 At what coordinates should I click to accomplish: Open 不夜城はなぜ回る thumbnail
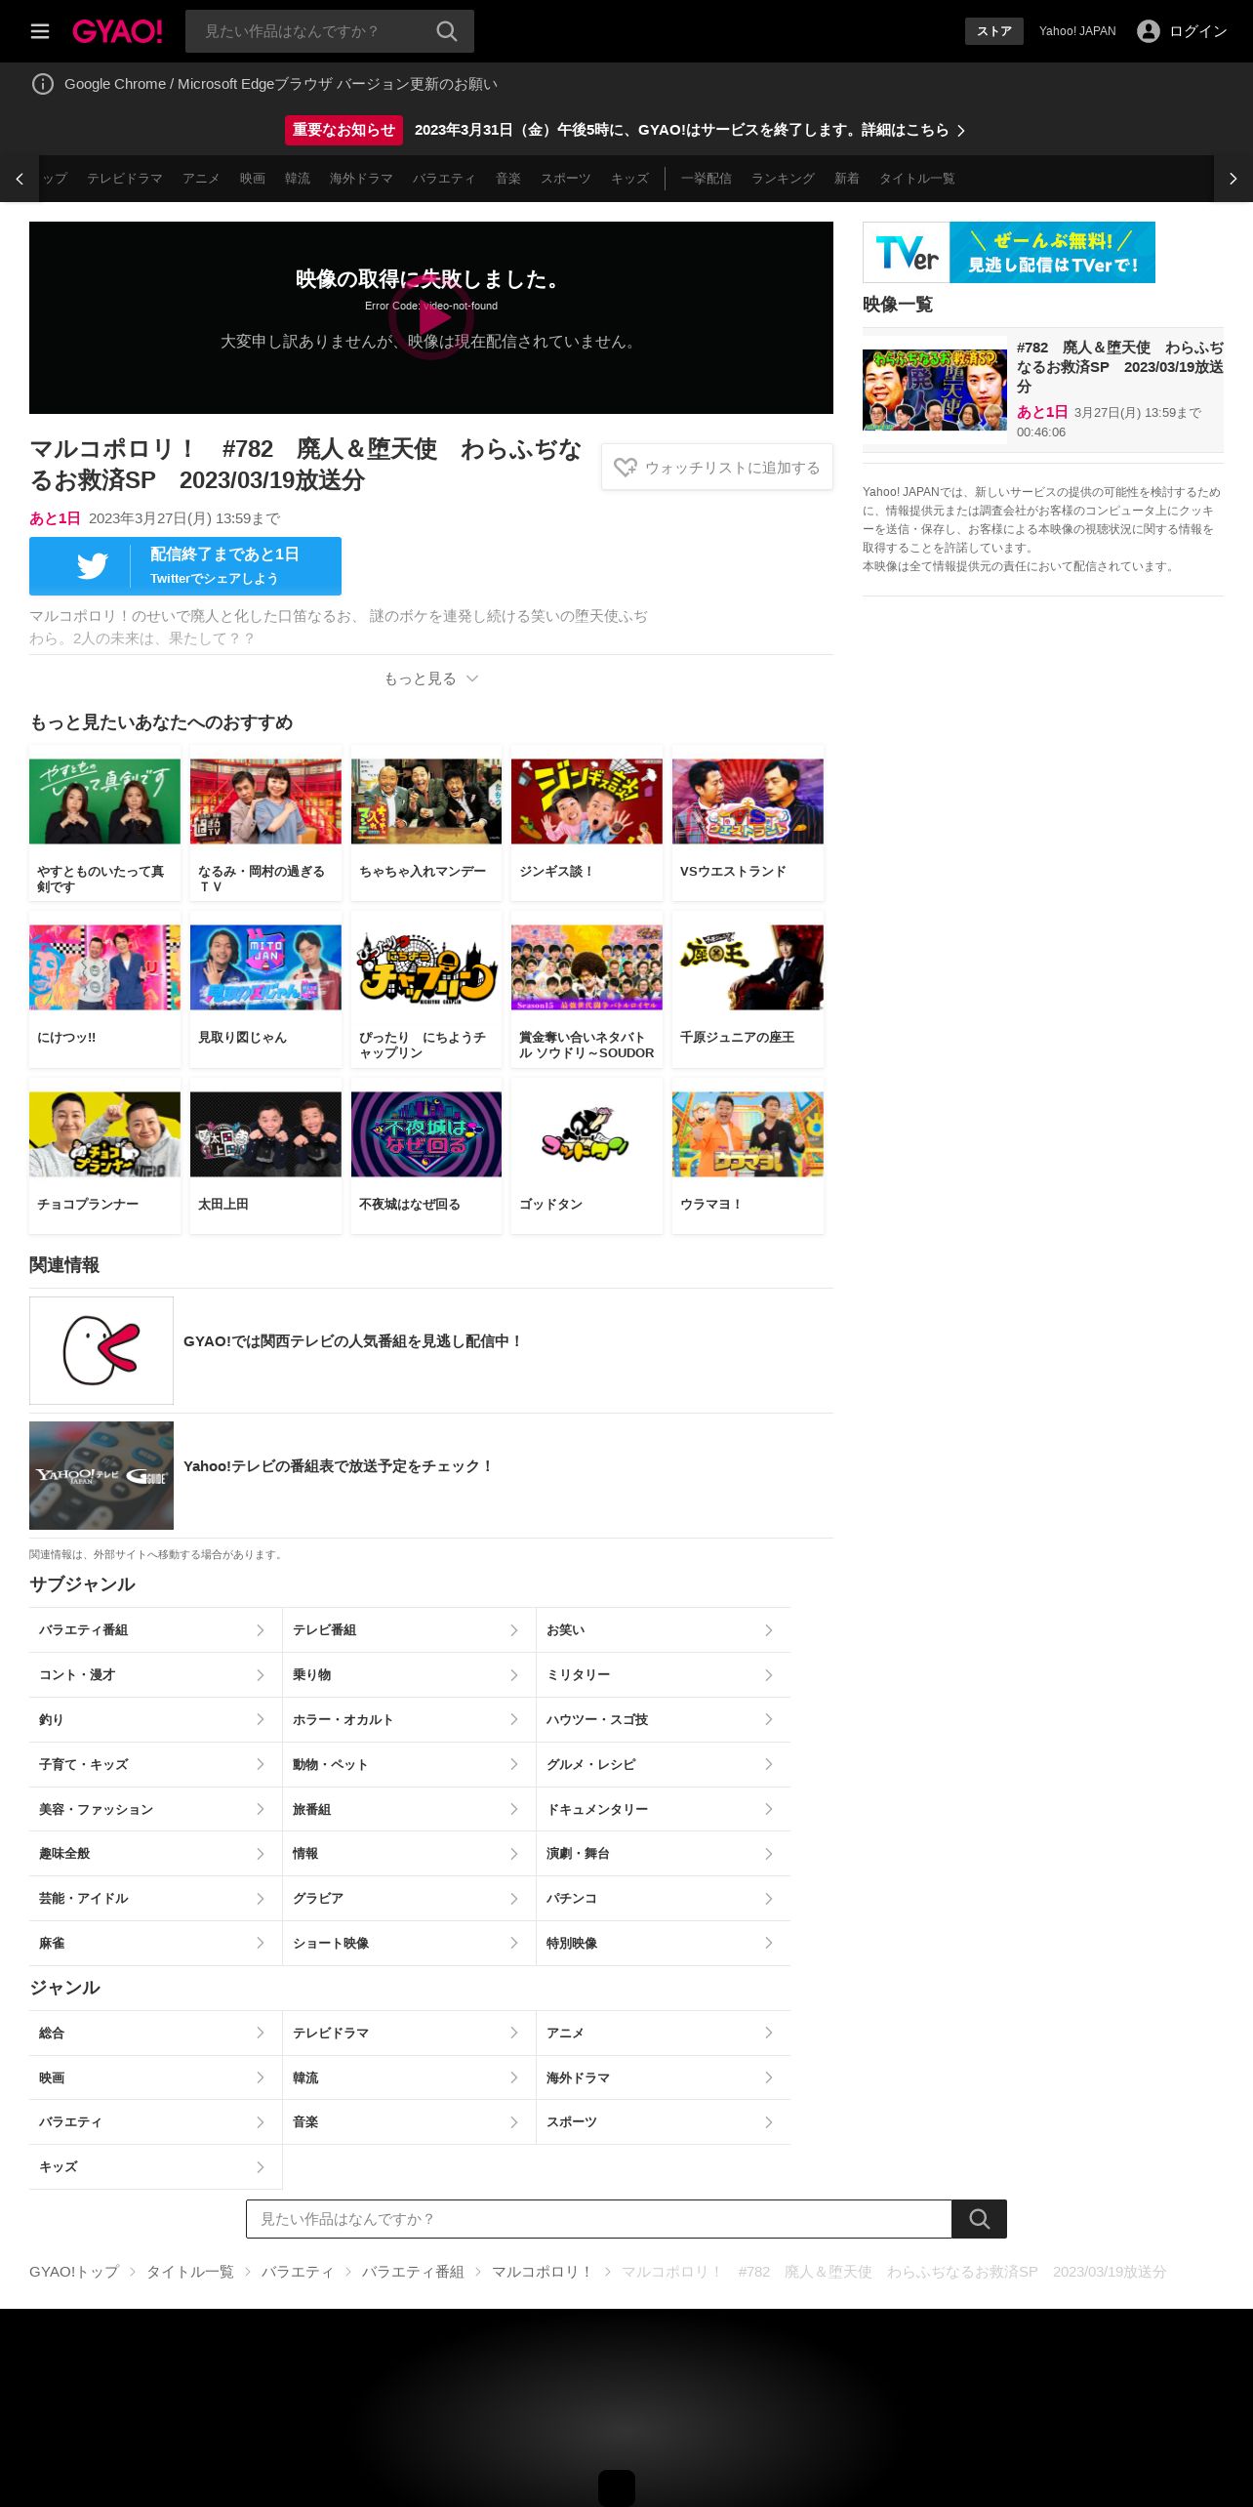[x=426, y=1134]
